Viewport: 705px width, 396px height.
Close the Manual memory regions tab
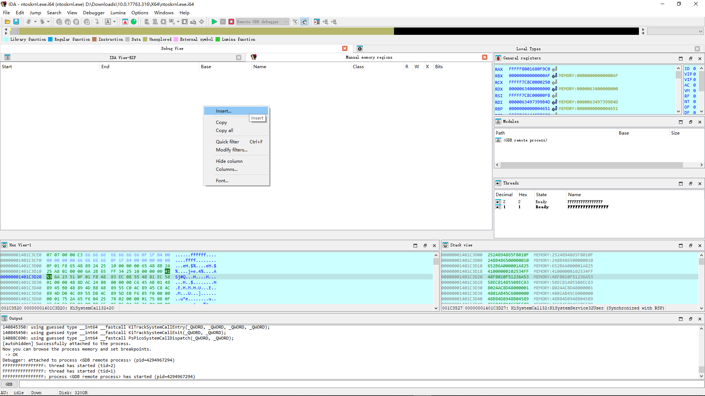[485, 57]
